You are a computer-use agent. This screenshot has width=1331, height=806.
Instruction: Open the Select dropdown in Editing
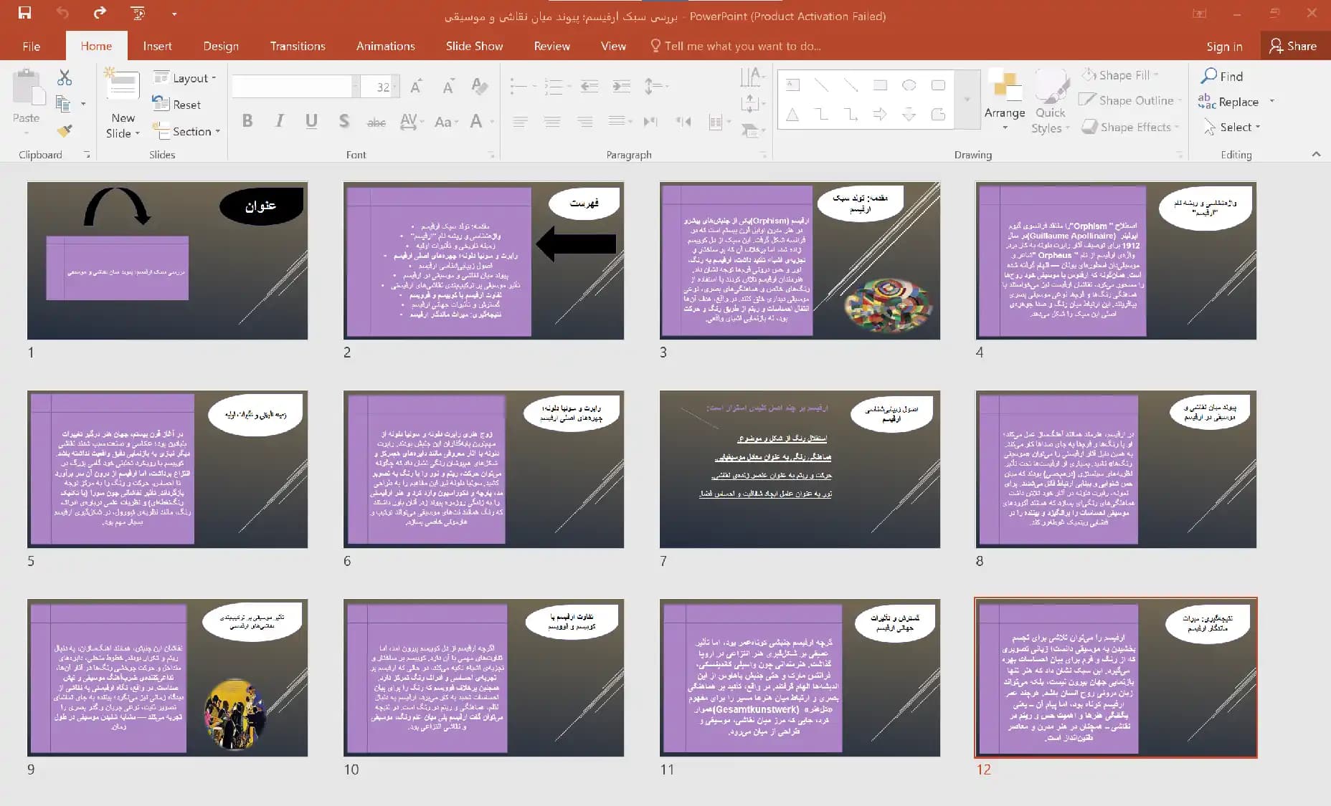click(x=1232, y=127)
